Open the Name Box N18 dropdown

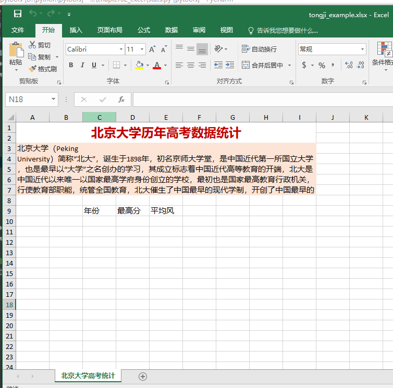(x=53, y=99)
